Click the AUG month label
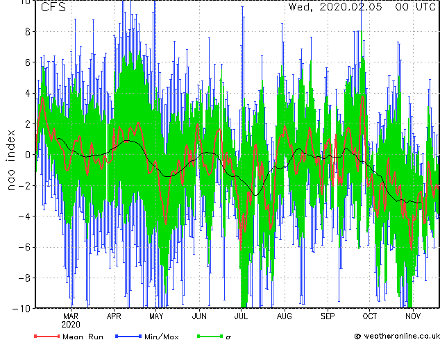This screenshot has width=440, height=340. tap(285, 316)
